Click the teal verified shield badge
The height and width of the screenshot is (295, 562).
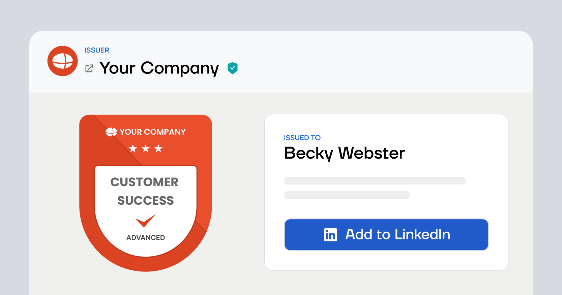233,68
